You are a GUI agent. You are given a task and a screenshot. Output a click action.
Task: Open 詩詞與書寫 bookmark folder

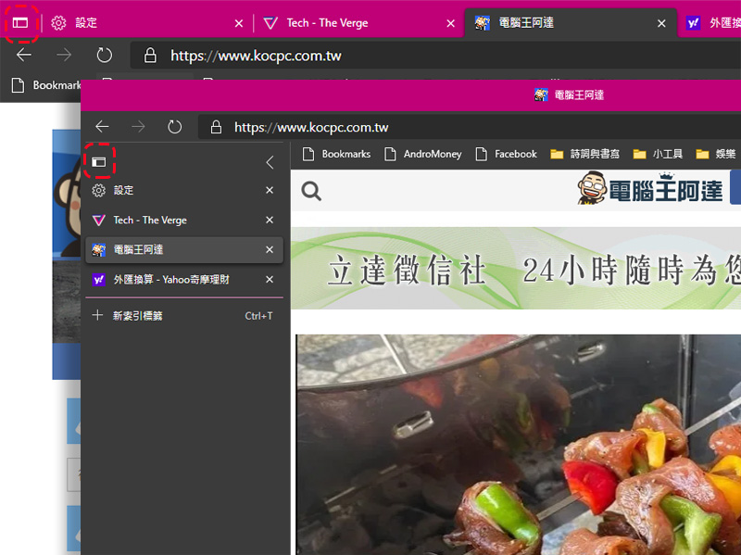click(x=584, y=154)
